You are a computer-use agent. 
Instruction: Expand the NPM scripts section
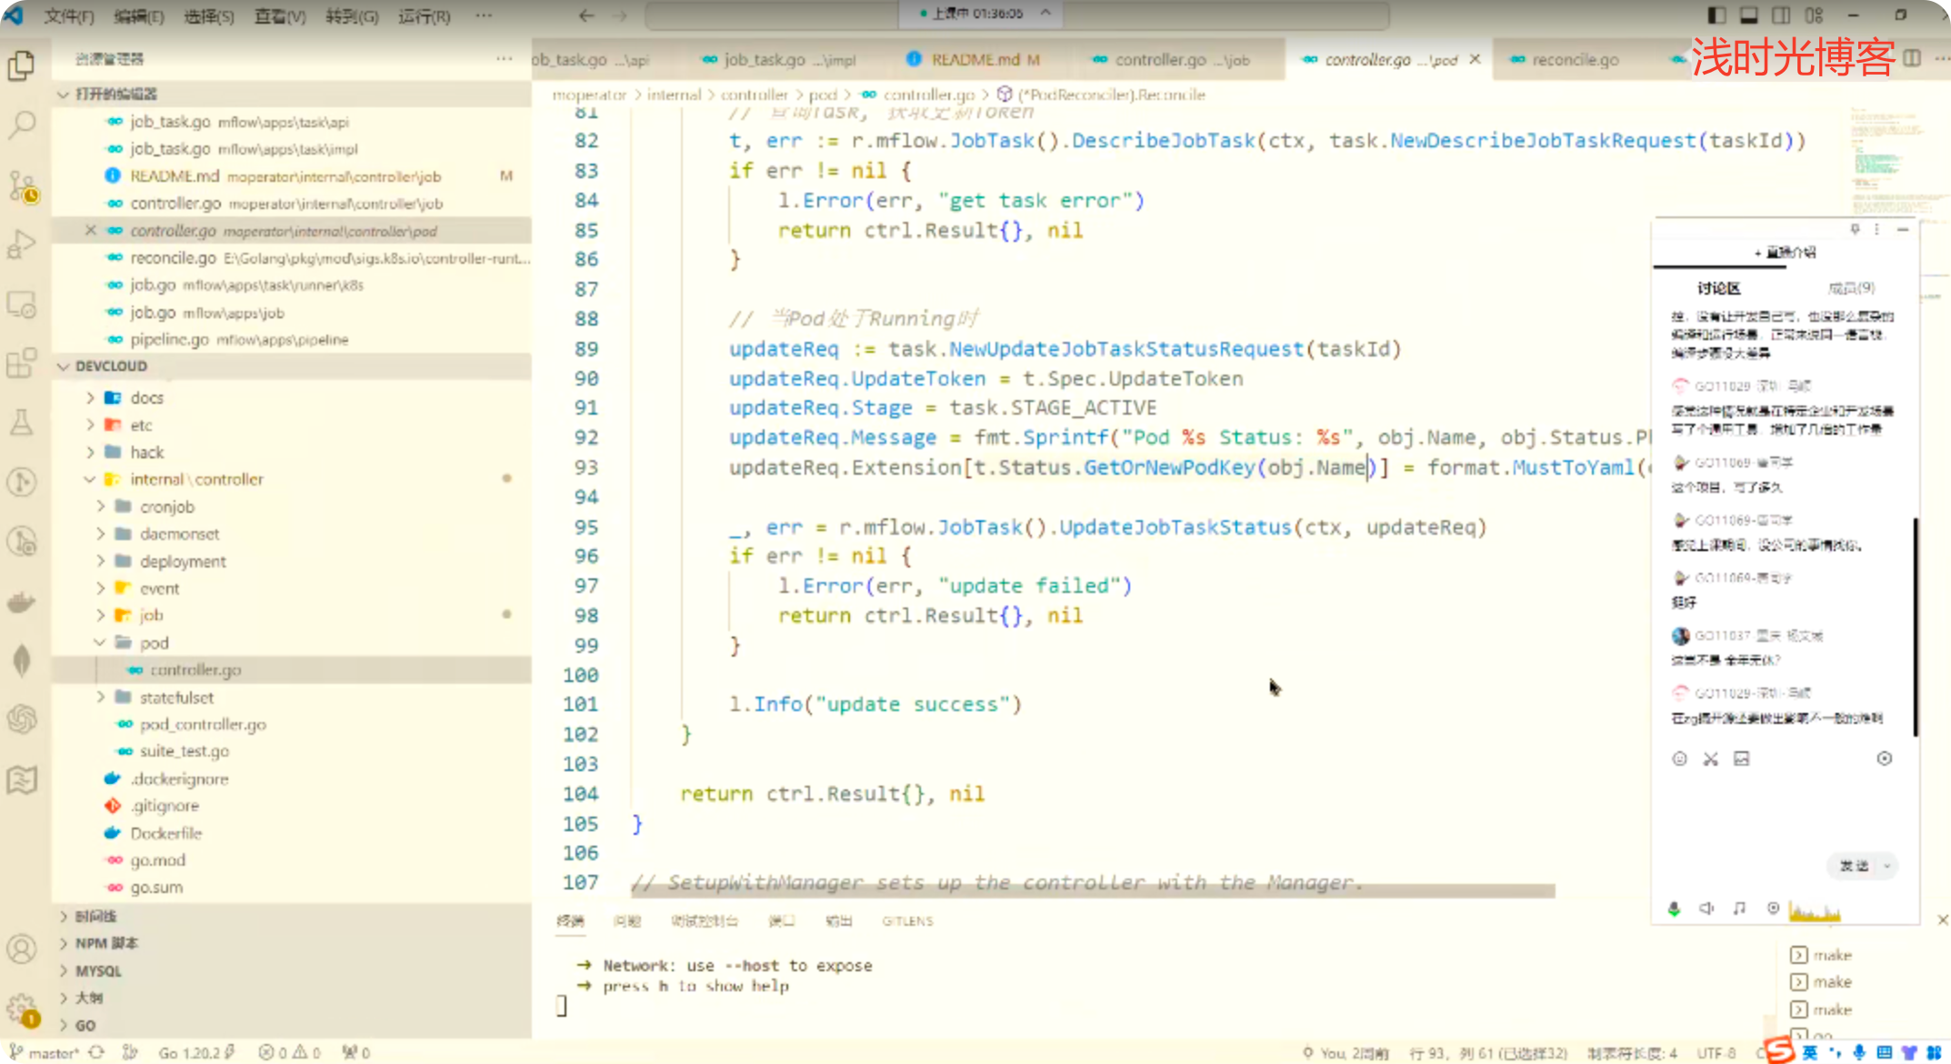(x=106, y=943)
